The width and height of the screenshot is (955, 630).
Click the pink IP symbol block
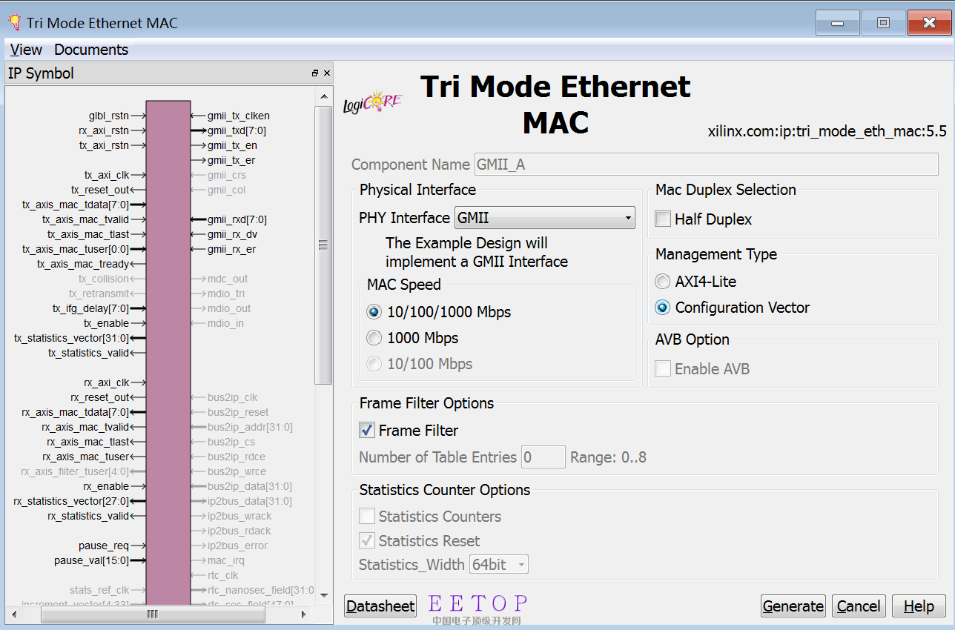tap(168, 352)
